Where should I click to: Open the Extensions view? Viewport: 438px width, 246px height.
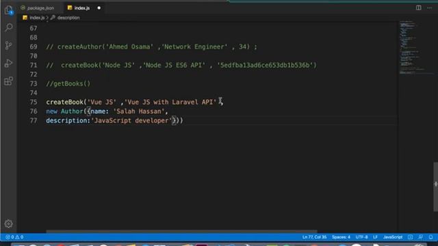(9, 81)
